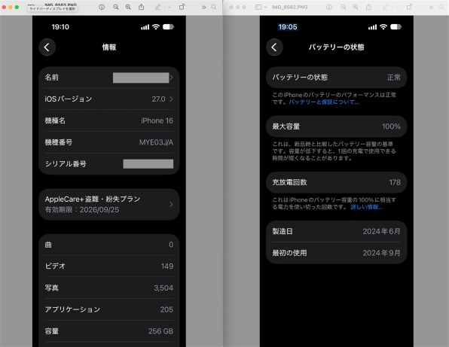
Task: Open markup pen dropdown arrow in left window
Action: click(170, 8)
